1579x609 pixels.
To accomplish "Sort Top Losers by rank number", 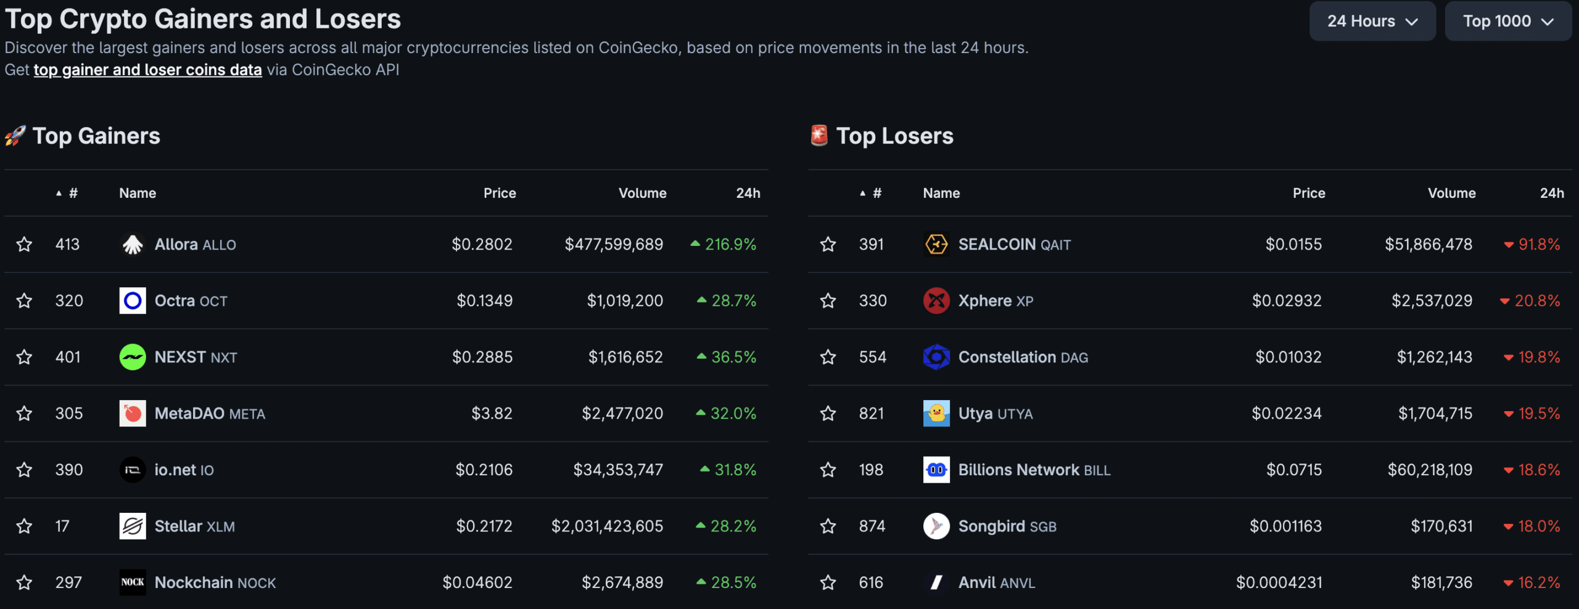I will point(871,193).
